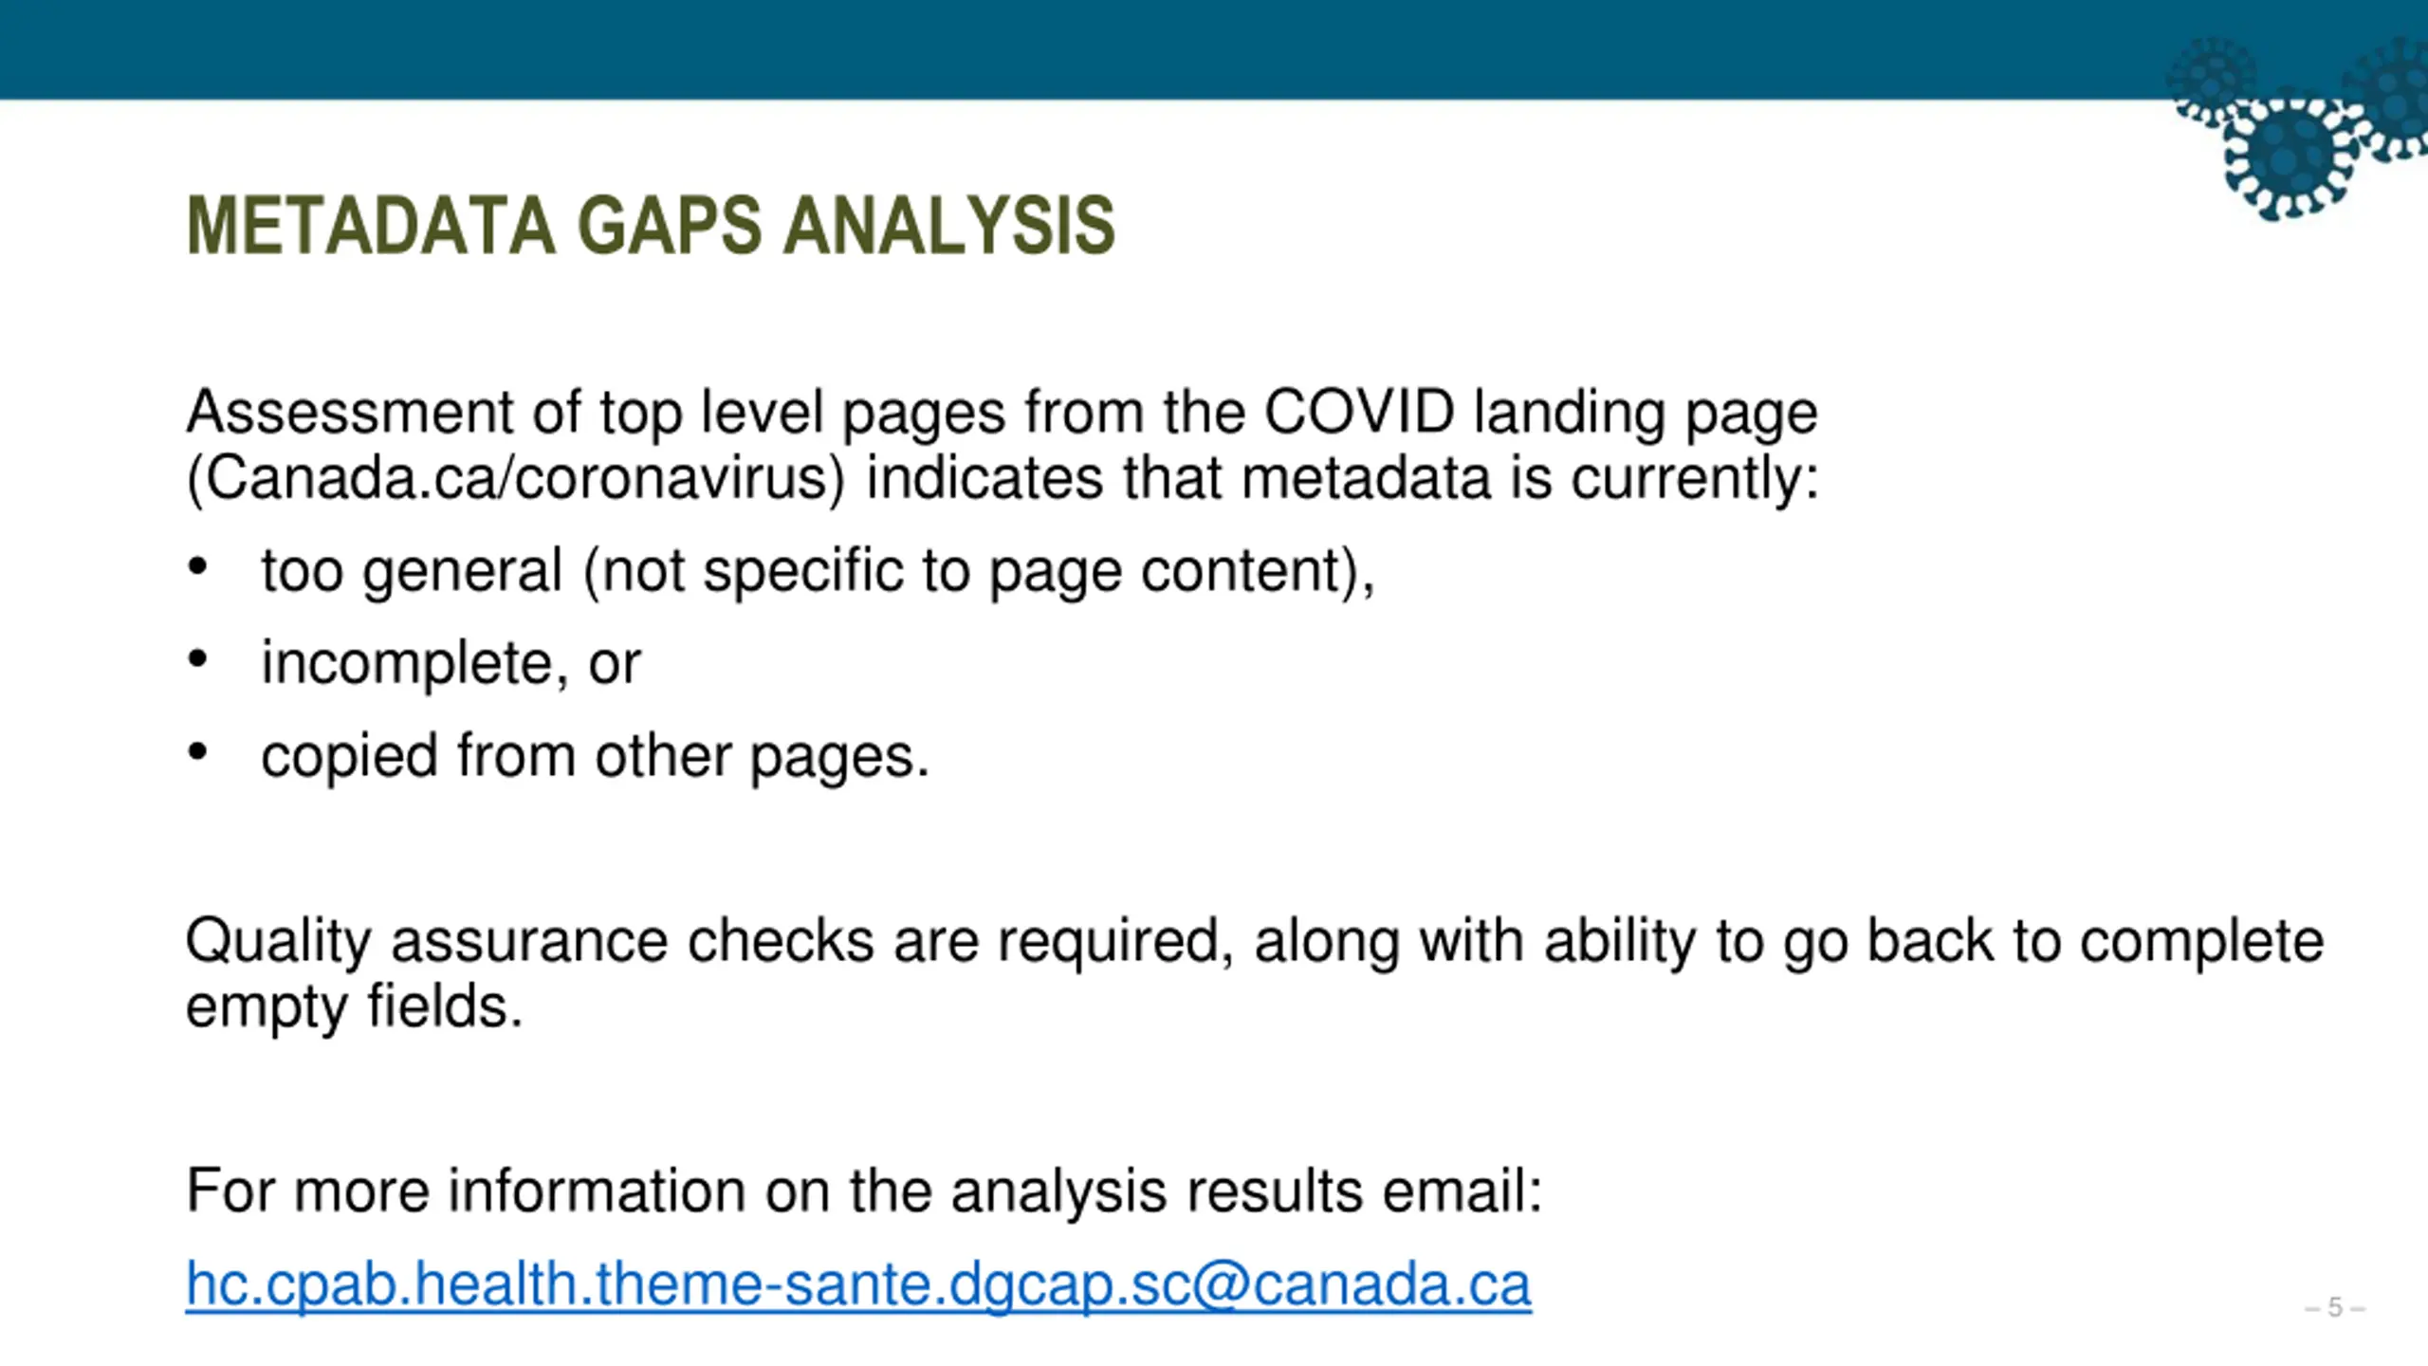The height and width of the screenshot is (1366, 2428).
Task: Click the word COVID in first paragraph
Action: tap(1359, 412)
